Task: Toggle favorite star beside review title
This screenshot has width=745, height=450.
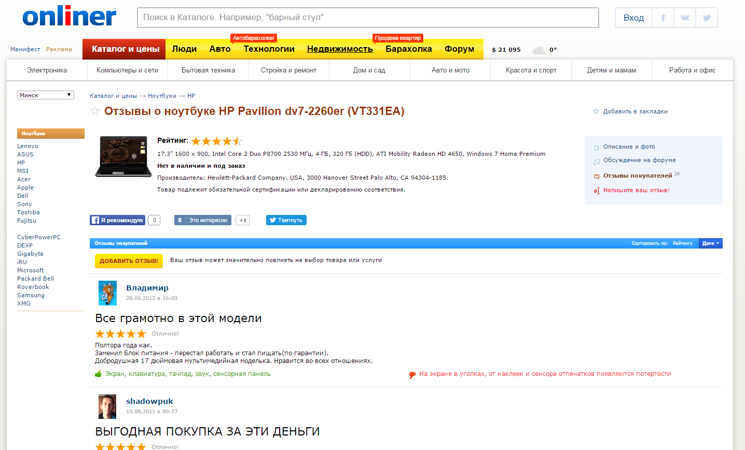Action: pos(95,111)
